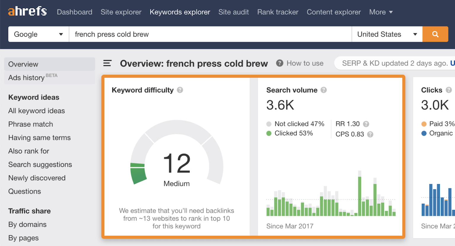Open All keyword ideas report
The image size is (455, 246).
point(36,111)
